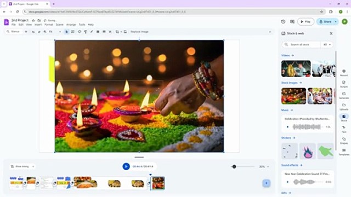Viewport: 351px width, 197px height.
Task: Insert a text box from toolbar
Action: click(x=72, y=32)
